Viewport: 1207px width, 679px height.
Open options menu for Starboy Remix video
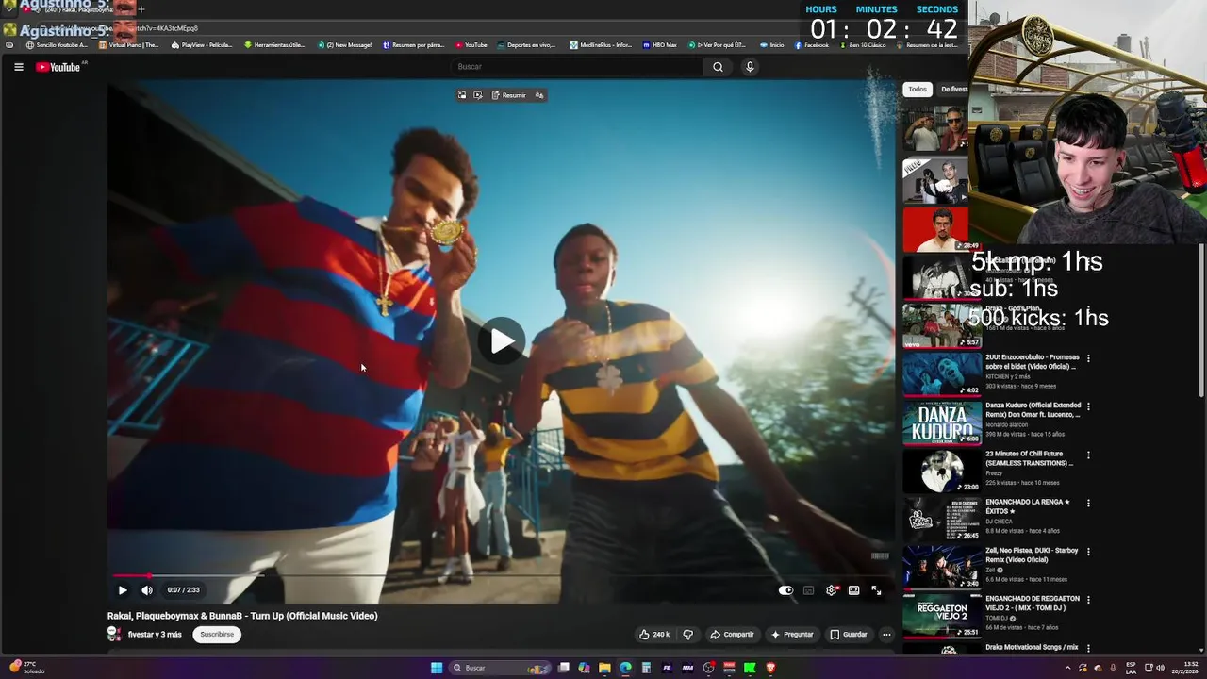click(1088, 551)
